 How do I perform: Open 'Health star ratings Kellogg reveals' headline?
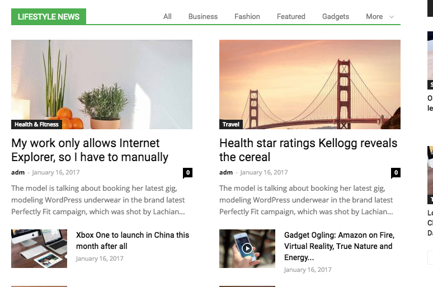[308, 150]
